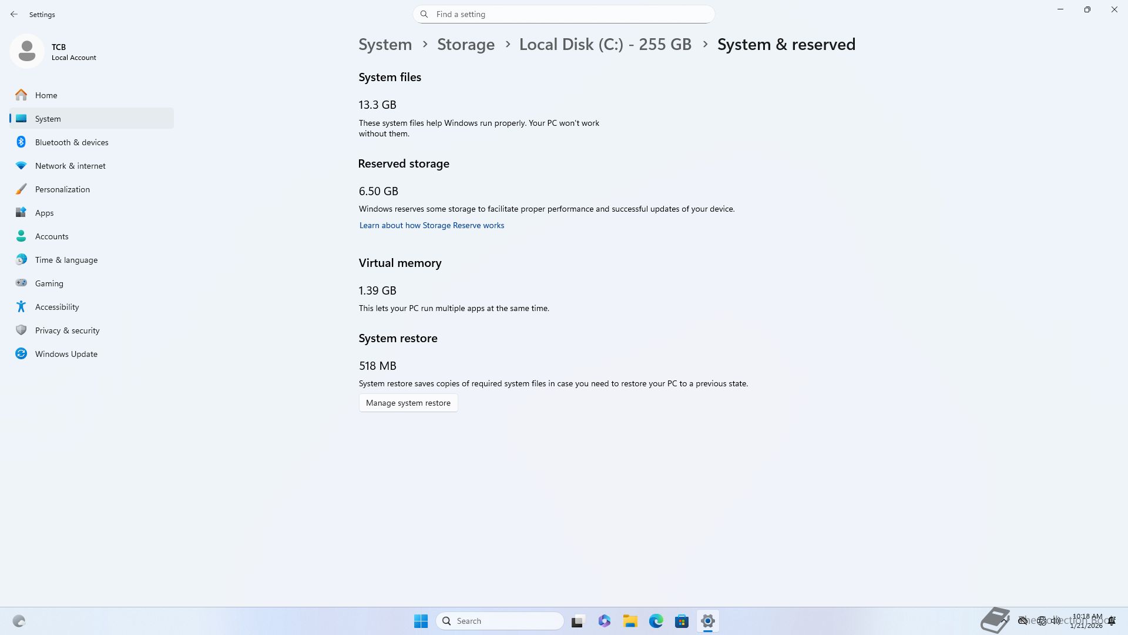Image resolution: width=1128 pixels, height=635 pixels.
Task: Open Windows Update section
Action: 66,354
